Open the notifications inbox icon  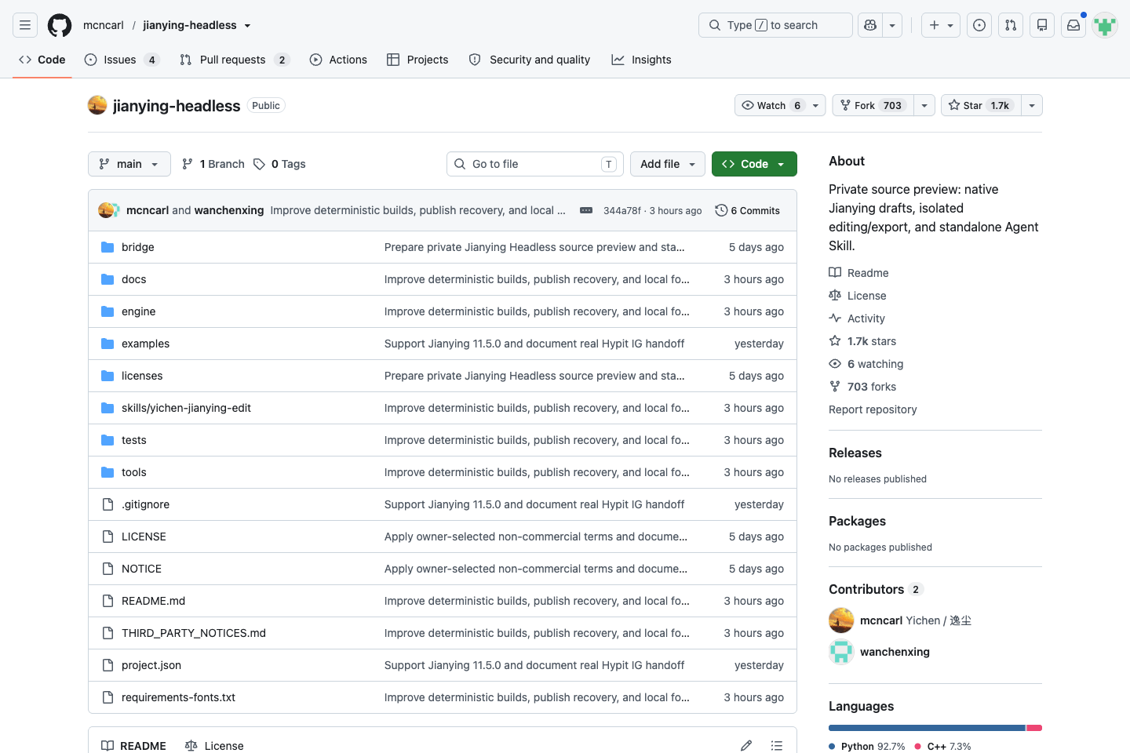click(x=1073, y=25)
